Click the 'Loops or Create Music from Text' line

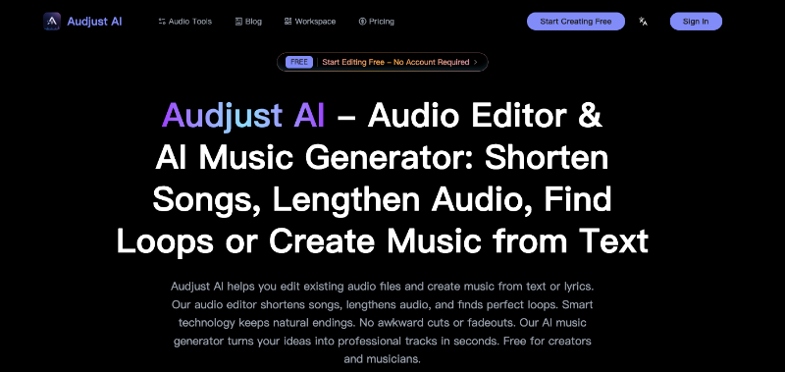coord(383,240)
